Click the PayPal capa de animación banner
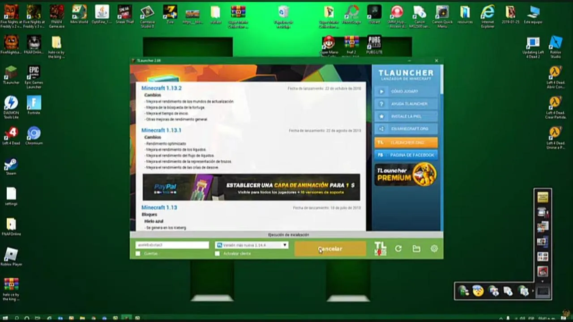This screenshot has width=573, height=322. click(x=251, y=187)
